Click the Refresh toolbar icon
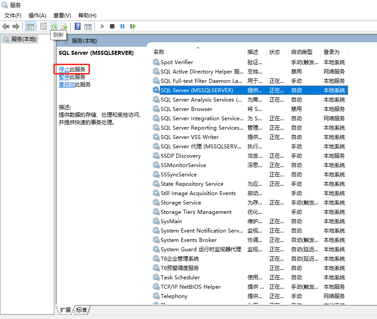377x319 pixels. [x=54, y=26]
